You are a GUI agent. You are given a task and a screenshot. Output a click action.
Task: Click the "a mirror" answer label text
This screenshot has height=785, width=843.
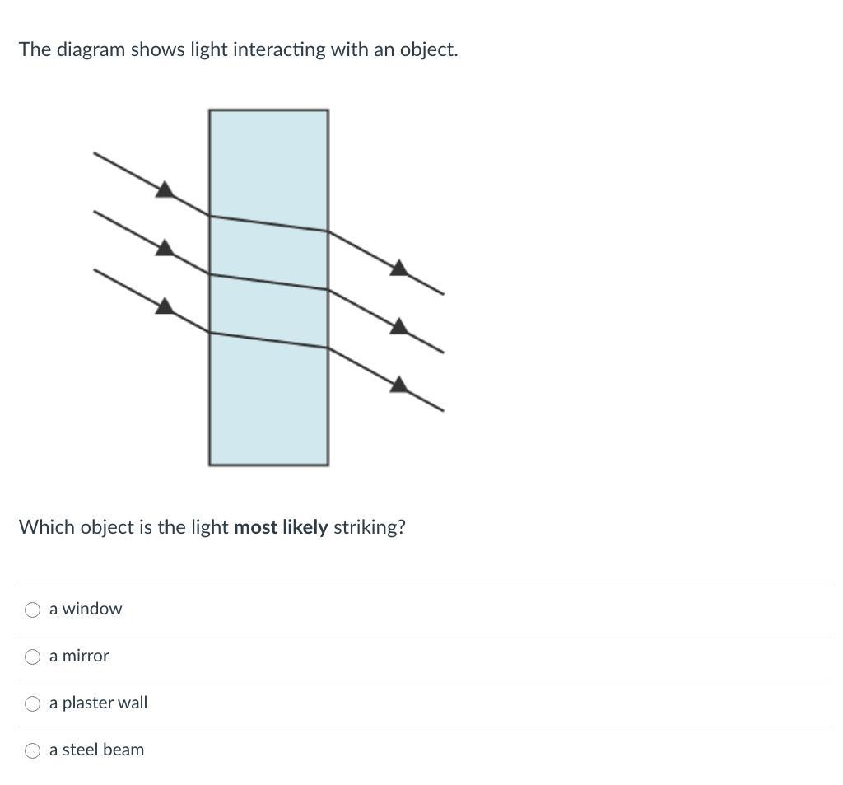(79, 656)
